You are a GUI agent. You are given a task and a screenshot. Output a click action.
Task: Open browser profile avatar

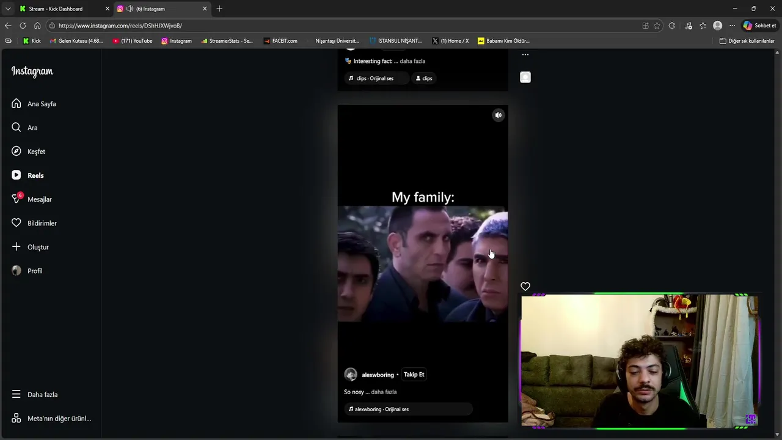(x=718, y=26)
